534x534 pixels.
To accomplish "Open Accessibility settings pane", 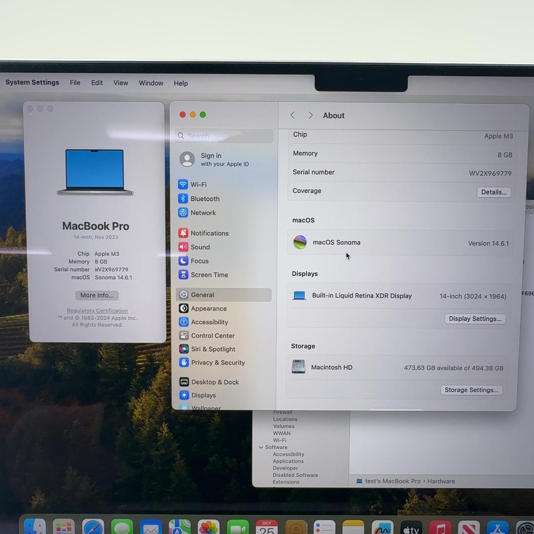I will (209, 322).
